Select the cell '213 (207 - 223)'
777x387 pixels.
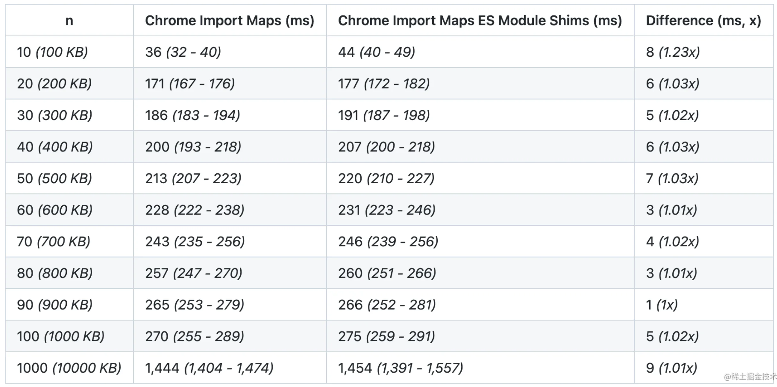(230, 178)
